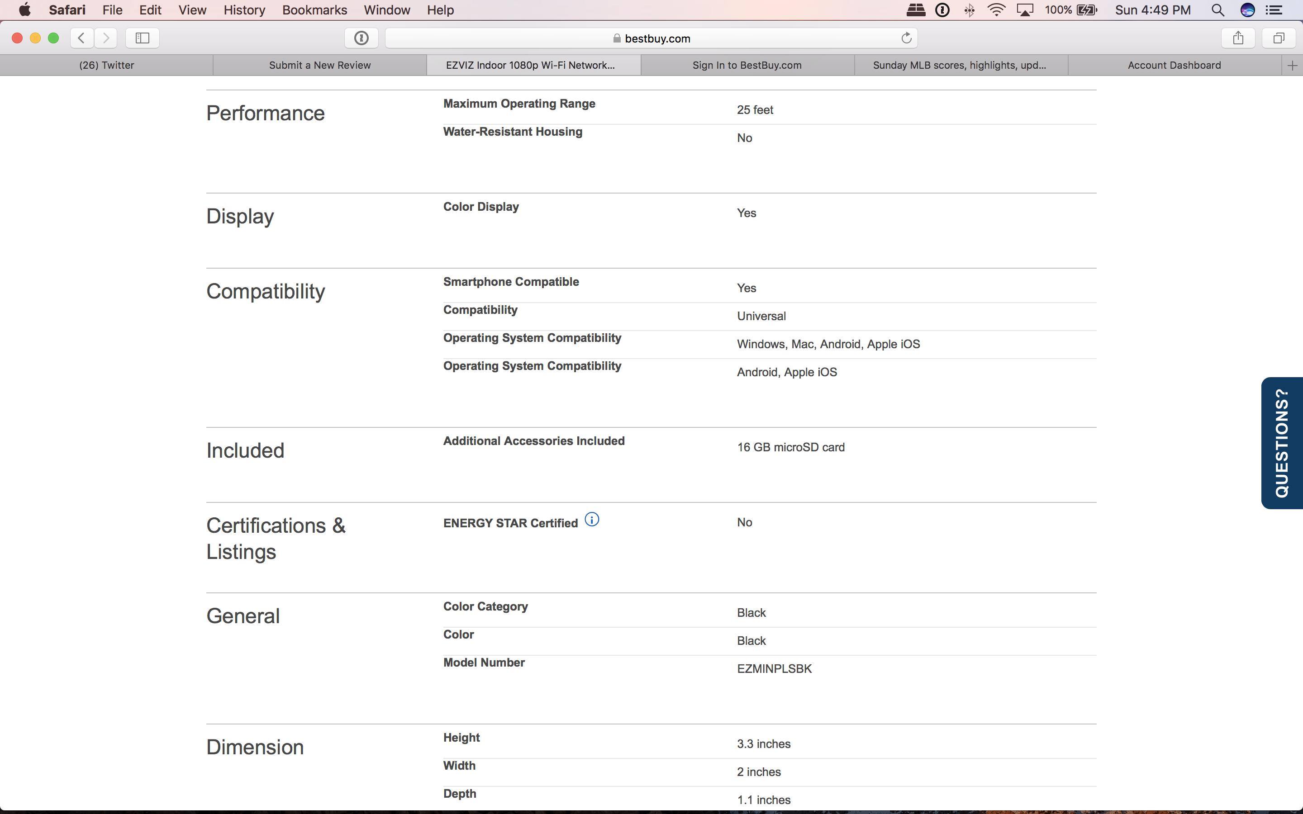Click the Share icon in the toolbar
1303x814 pixels.
(x=1237, y=38)
